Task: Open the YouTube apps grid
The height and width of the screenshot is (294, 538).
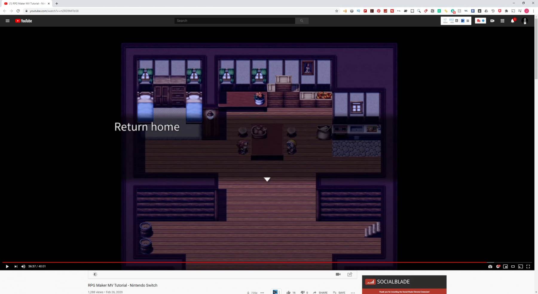Action: click(x=502, y=21)
